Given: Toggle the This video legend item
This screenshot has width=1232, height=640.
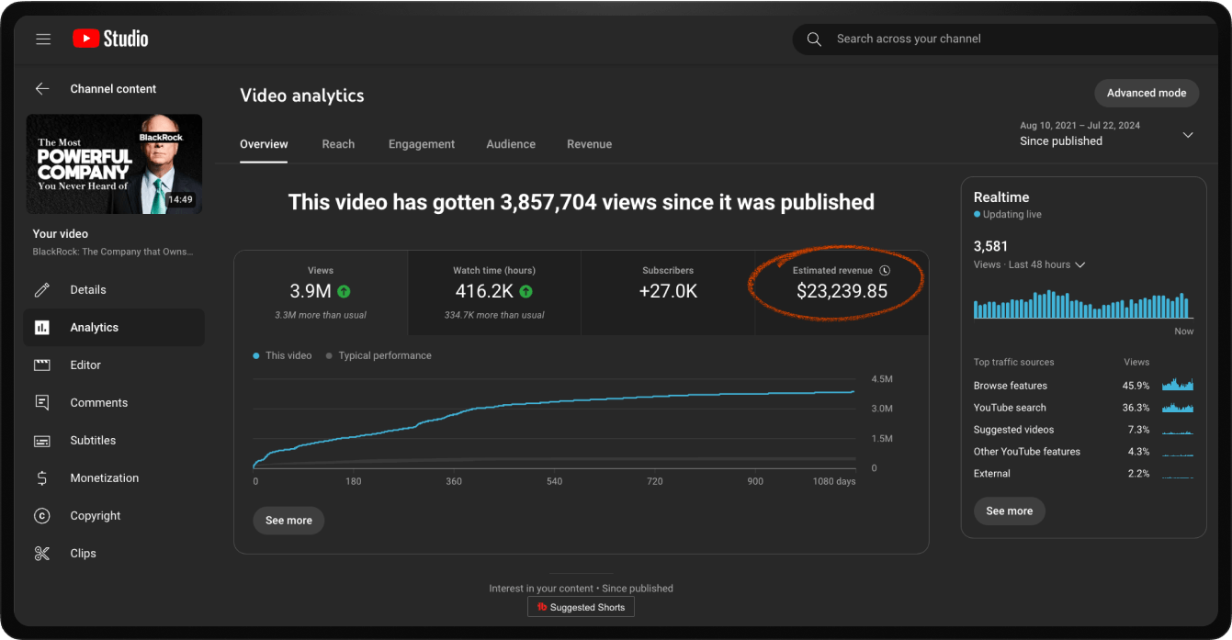Looking at the screenshot, I should coord(282,355).
